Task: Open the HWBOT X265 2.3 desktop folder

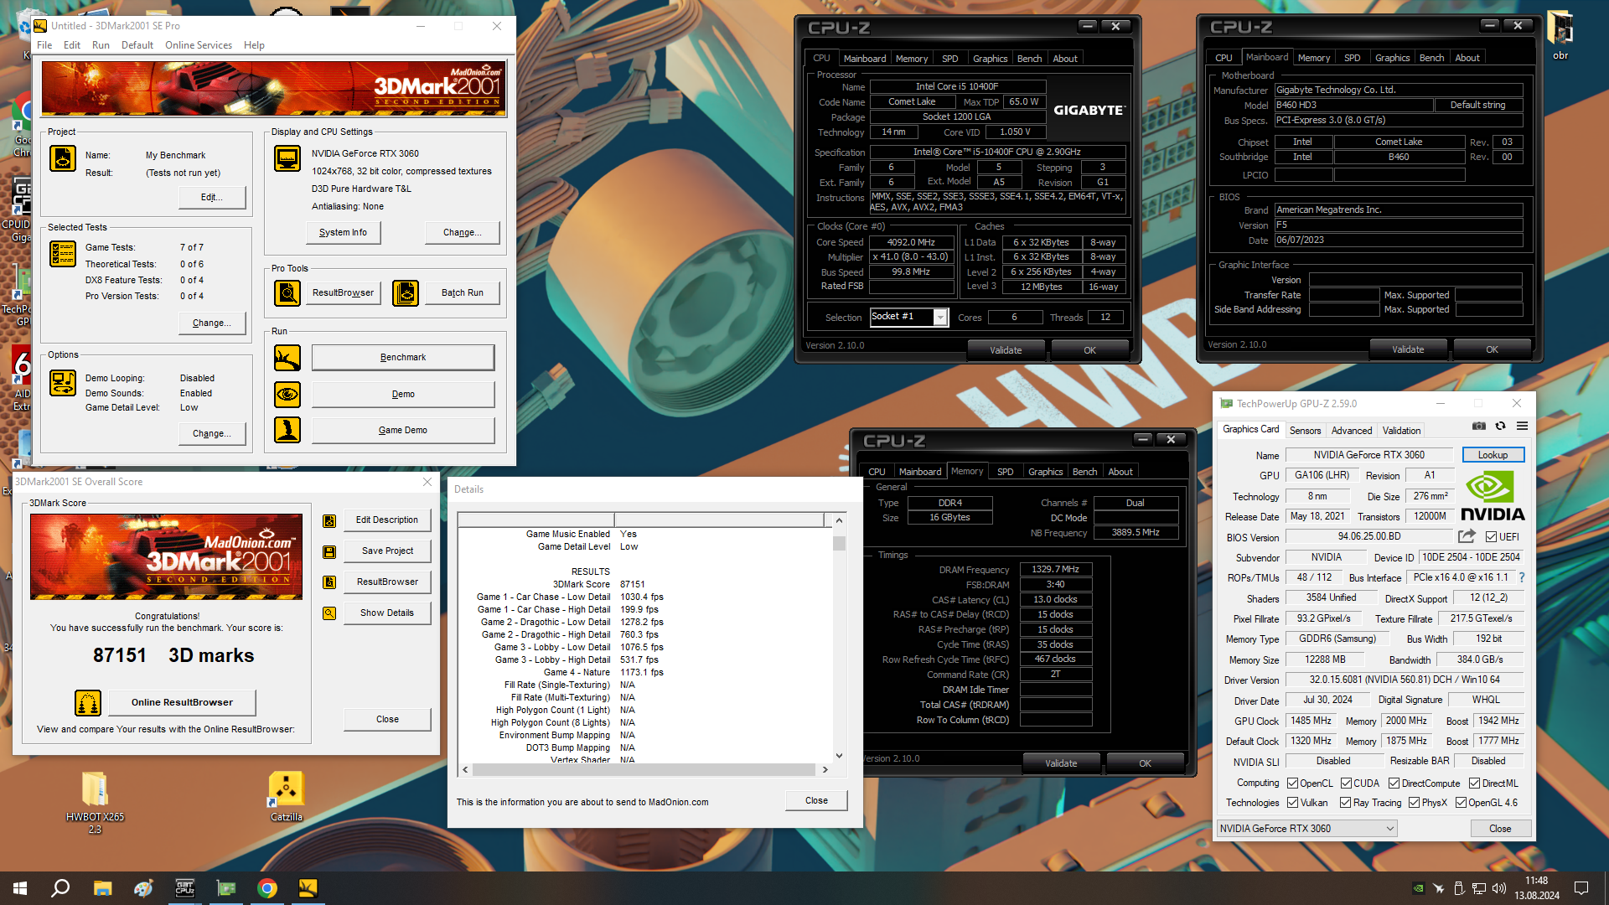Action: click(95, 801)
